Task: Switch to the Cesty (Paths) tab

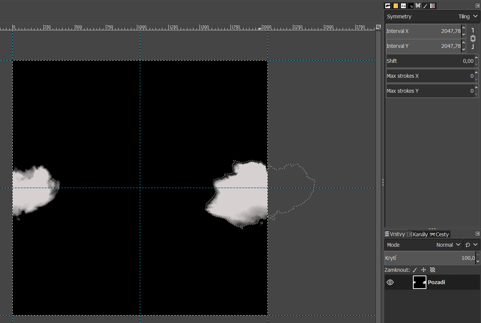Action: point(439,234)
